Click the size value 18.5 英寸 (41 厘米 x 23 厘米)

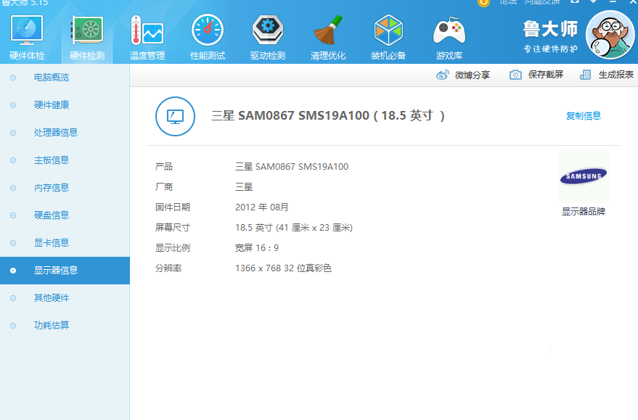click(294, 228)
